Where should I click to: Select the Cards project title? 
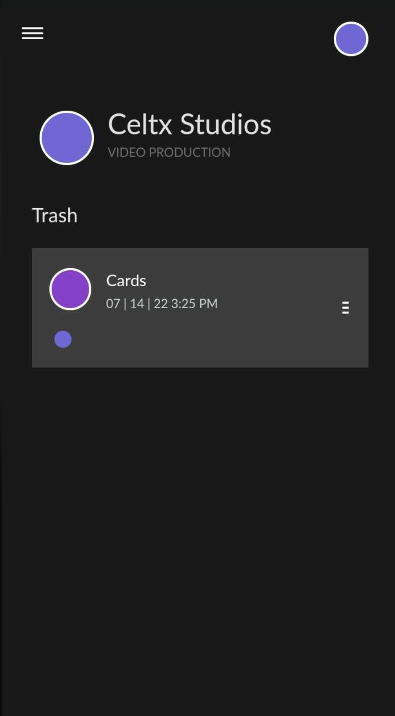[126, 280]
